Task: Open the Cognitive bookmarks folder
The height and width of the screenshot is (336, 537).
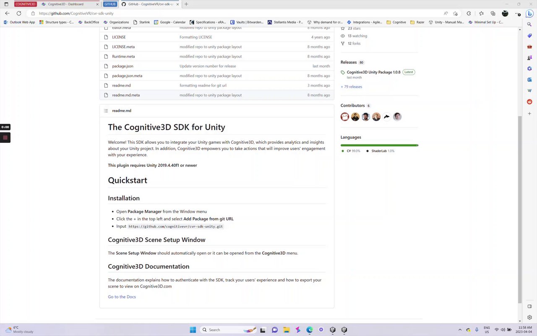Action: point(396,22)
